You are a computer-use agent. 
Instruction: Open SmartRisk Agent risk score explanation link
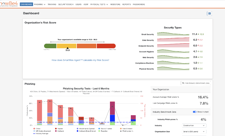[80, 60]
